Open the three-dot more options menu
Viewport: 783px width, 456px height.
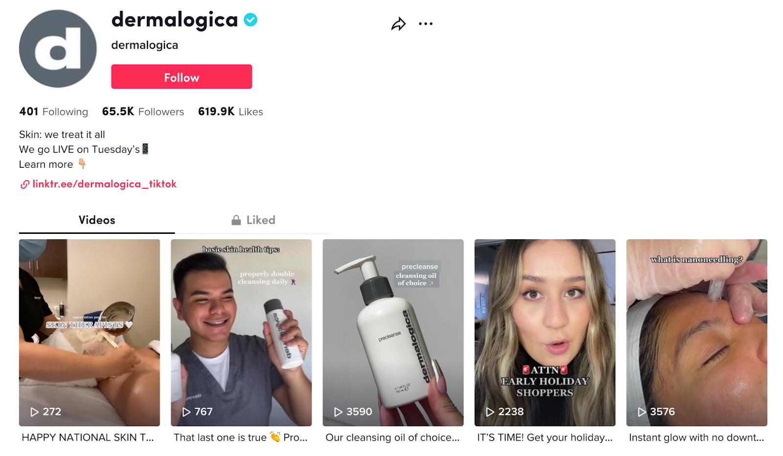tap(425, 24)
